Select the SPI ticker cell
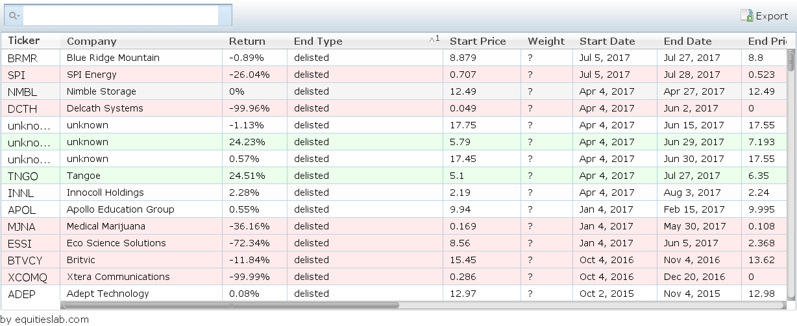This screenshot has width=797, height=326. click(31, 75)
